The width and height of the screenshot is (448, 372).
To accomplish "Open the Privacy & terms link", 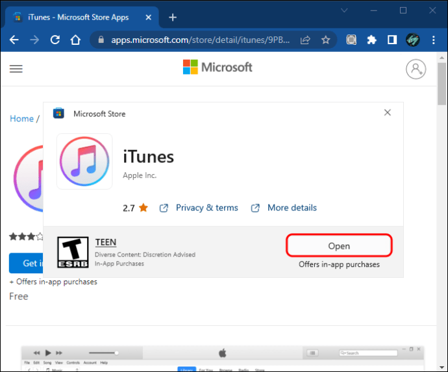I will (207, 208).
